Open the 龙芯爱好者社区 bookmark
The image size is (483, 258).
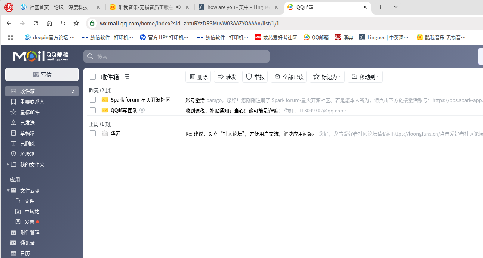(276, 37)
